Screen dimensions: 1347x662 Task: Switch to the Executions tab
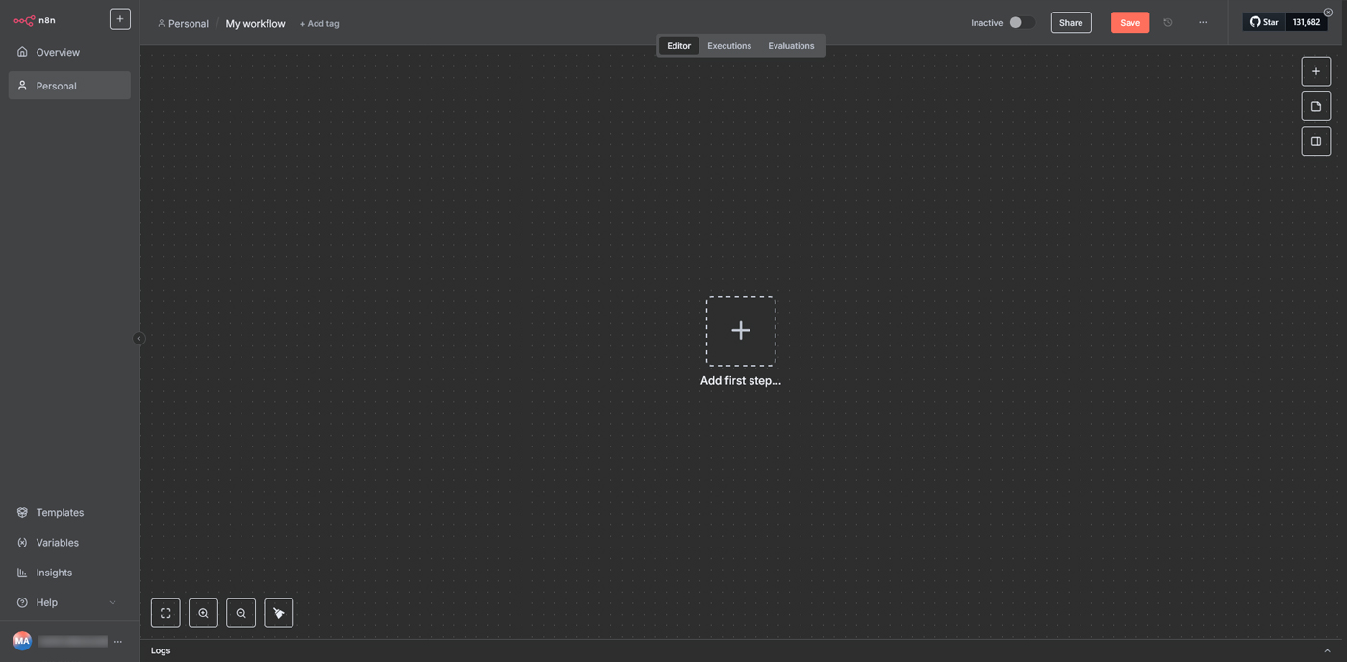coord(728,45)
